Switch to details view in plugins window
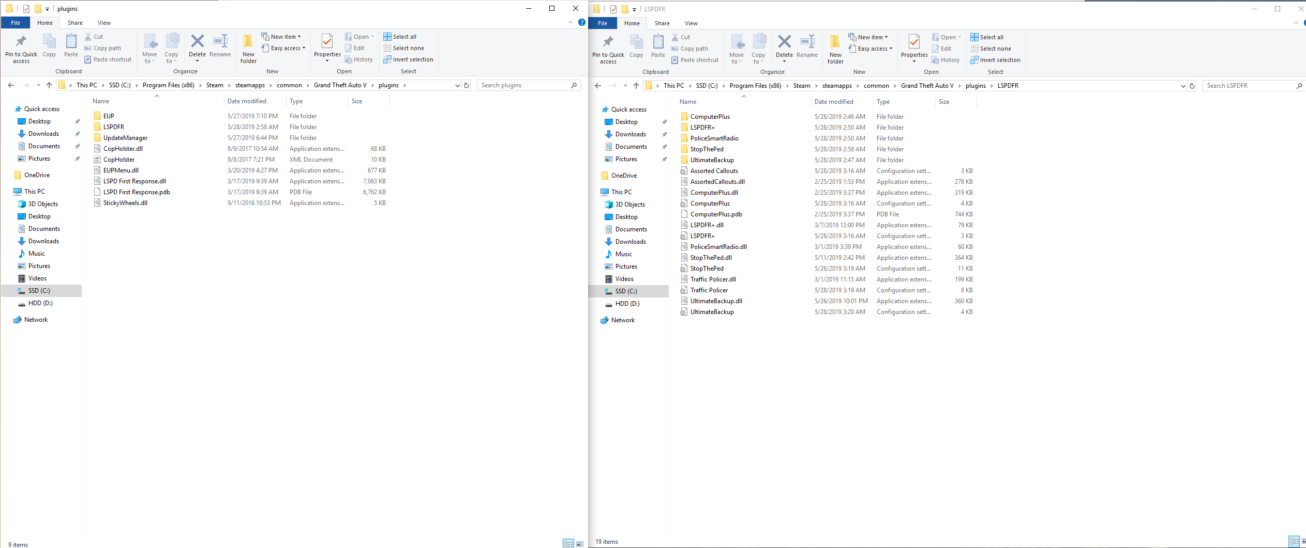 coord(568,543)
